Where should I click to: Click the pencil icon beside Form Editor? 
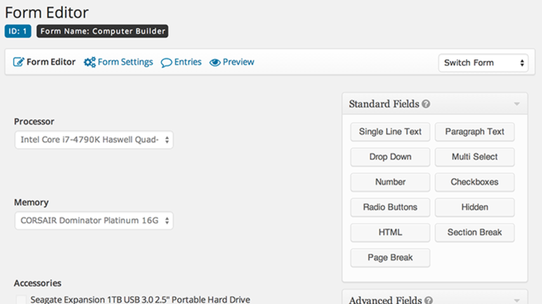19,62
